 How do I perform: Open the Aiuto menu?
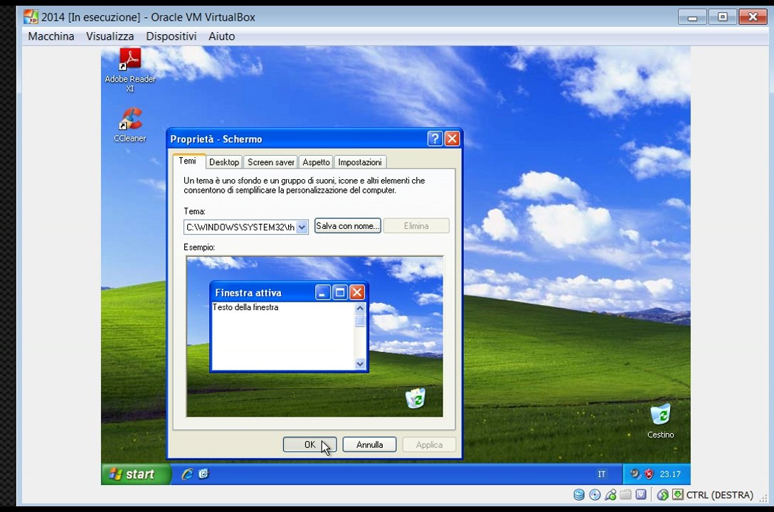pos(222,36)
